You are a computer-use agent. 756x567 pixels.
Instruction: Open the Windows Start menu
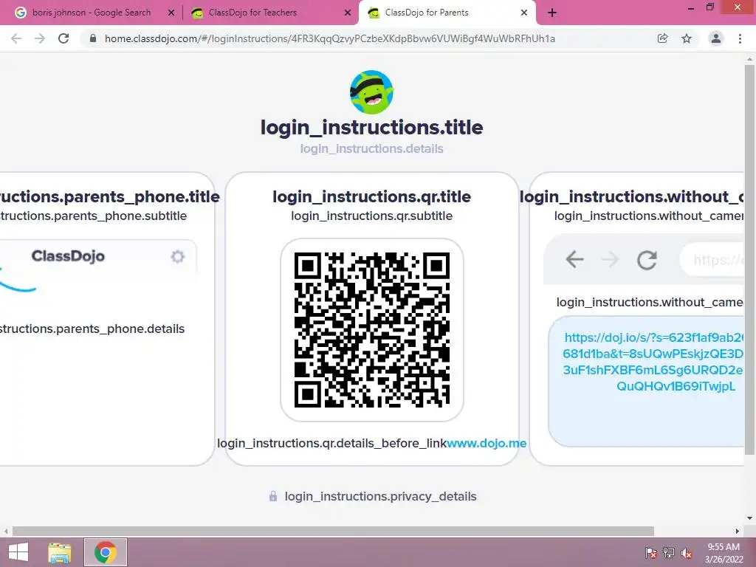[x=18, y=552]
